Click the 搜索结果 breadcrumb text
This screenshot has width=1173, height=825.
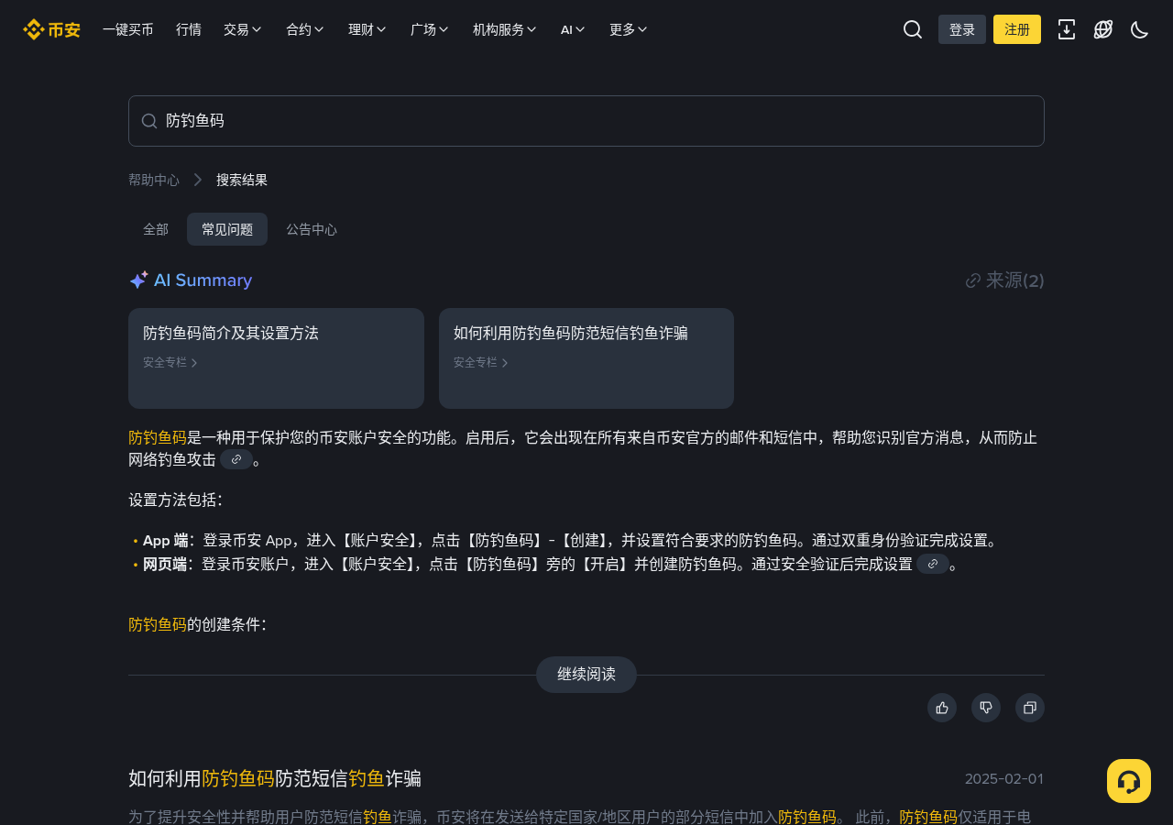tap(242, 180)
